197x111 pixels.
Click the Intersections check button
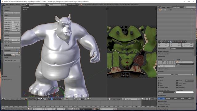[x=12, y=20]
